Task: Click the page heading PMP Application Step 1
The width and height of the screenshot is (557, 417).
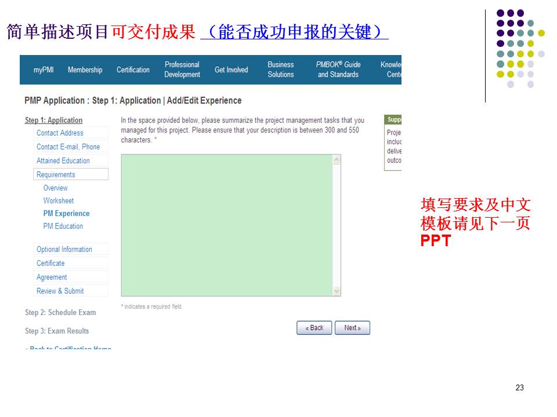Action: pyautogui.click(x=133, y=101)
